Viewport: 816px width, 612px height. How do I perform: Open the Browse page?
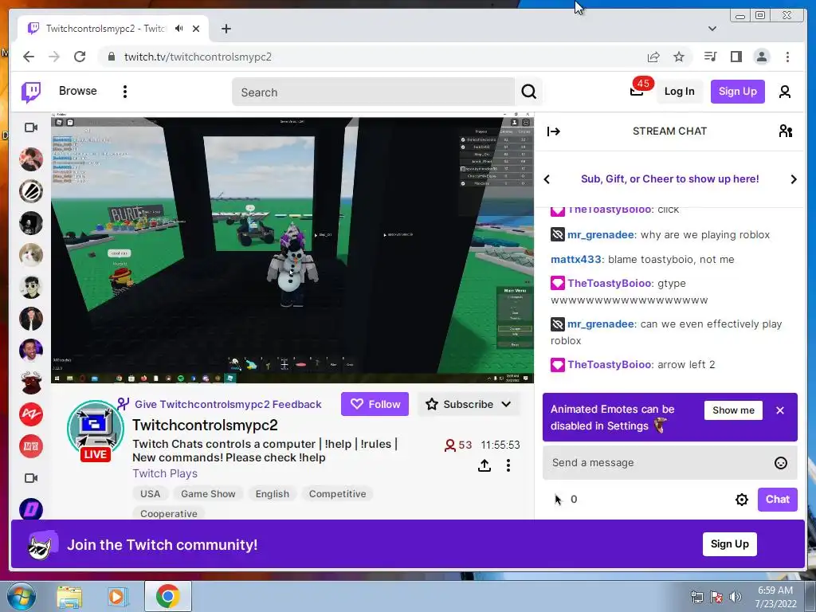[78, 91]
